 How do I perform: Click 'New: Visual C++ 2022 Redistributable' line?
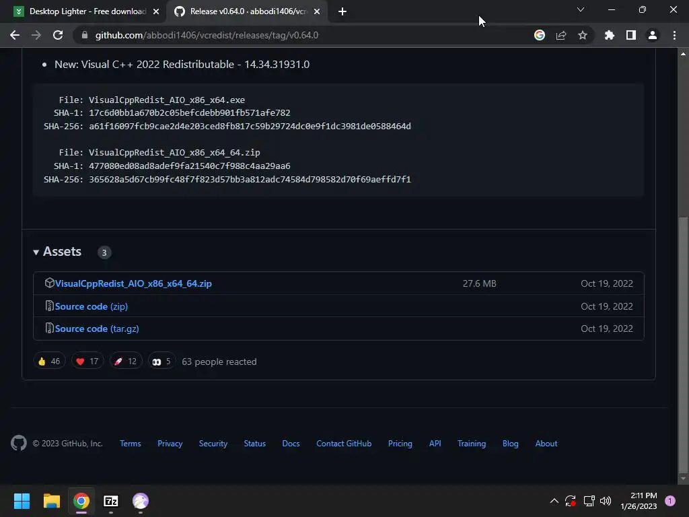182,64
